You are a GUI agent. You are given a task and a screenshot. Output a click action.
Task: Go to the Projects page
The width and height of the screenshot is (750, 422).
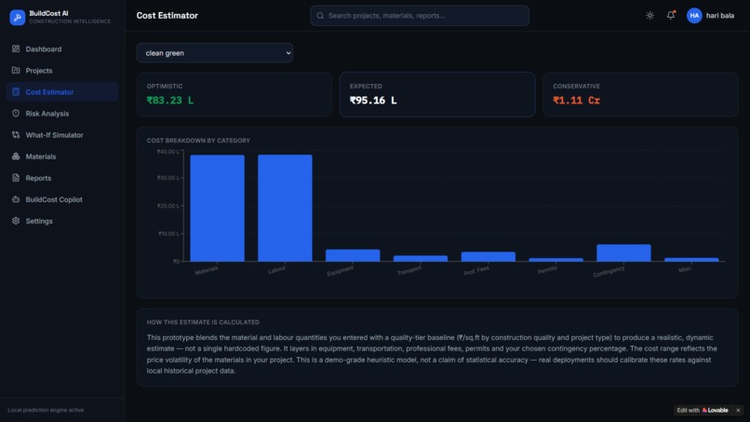point(62,71)
